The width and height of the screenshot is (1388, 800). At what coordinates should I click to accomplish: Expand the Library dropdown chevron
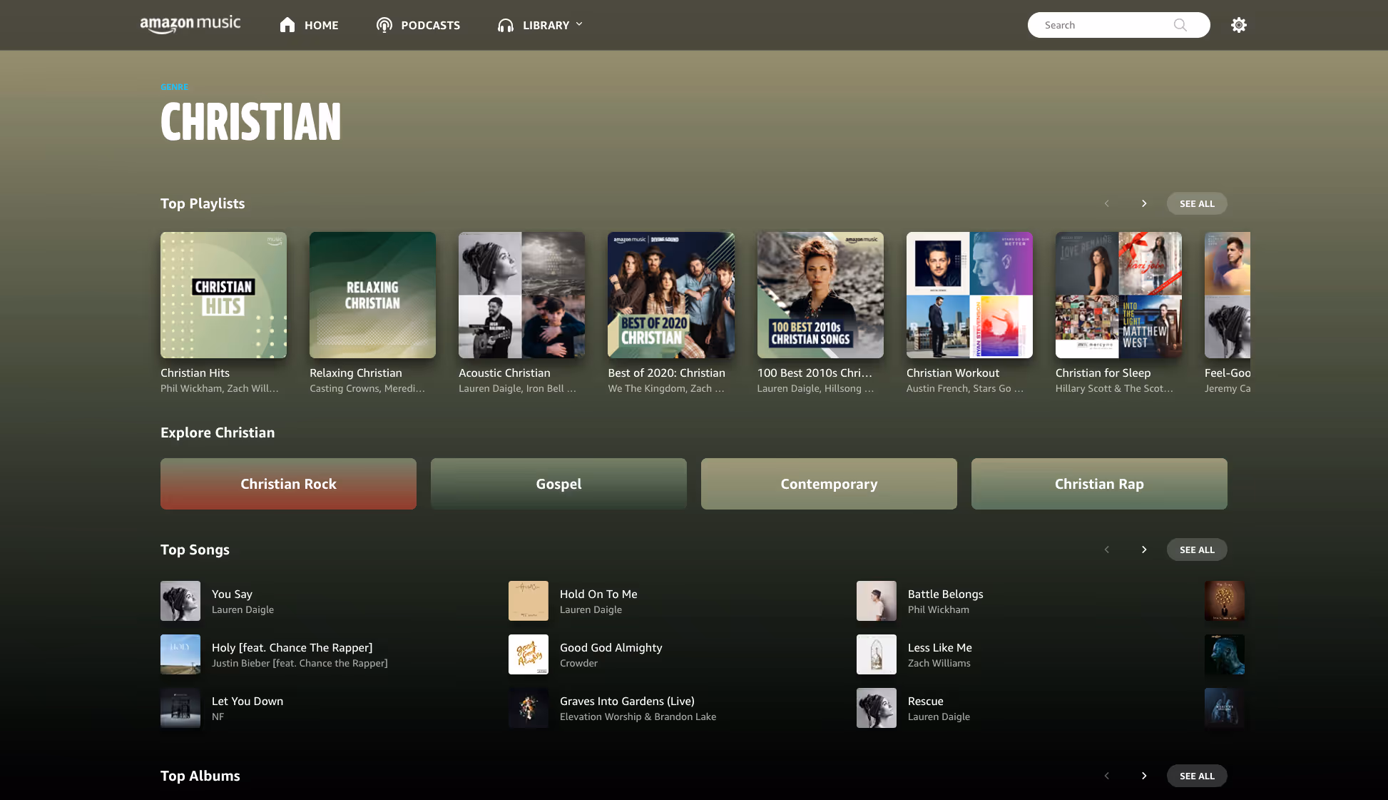pyautogui.click(x=579, y=24)
